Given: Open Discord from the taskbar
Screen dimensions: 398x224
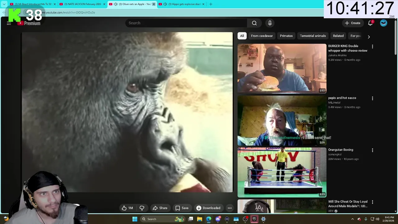Looking at the screenshot, I should 218,219.
